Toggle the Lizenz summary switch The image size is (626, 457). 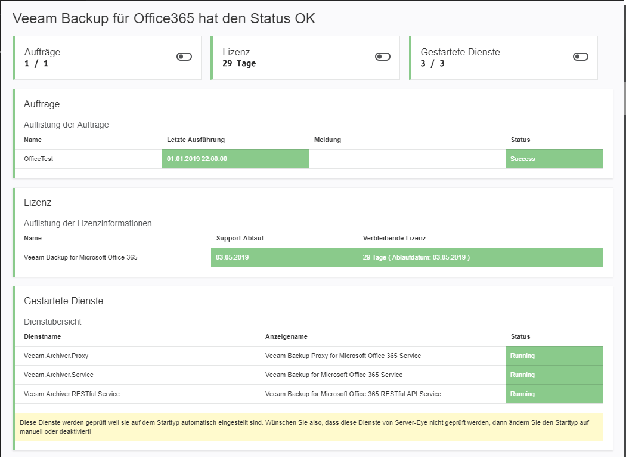382,57
